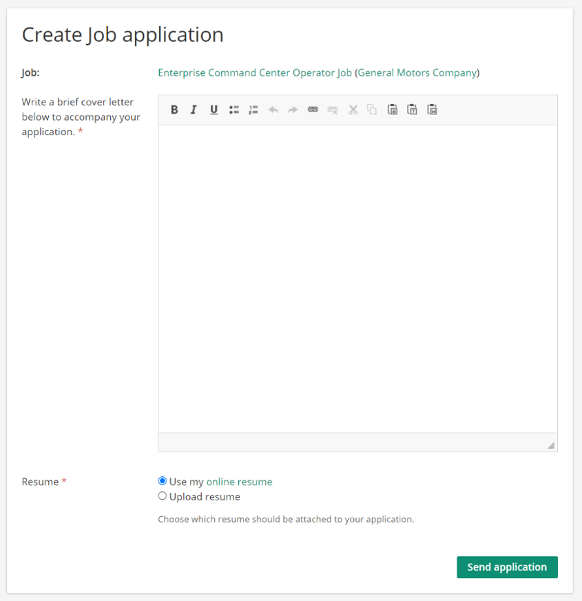Insert a hyperlink
Image resolution: width=582 pixels, height=601 pixels.
pyautogui.click(x=312, y=110)
